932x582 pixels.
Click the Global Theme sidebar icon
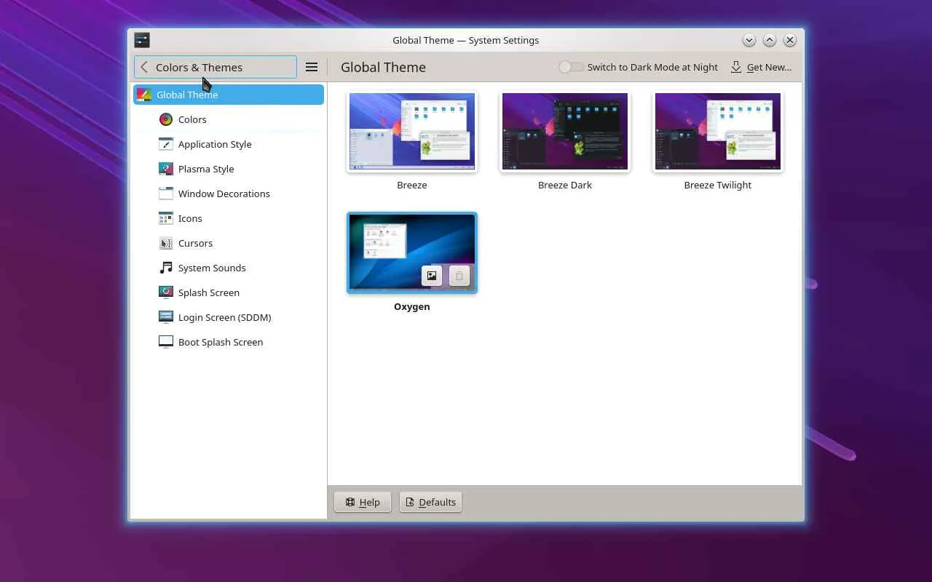coord(144,95)
